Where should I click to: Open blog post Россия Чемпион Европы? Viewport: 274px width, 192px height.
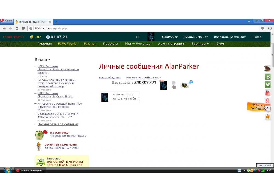coord(58,69)
